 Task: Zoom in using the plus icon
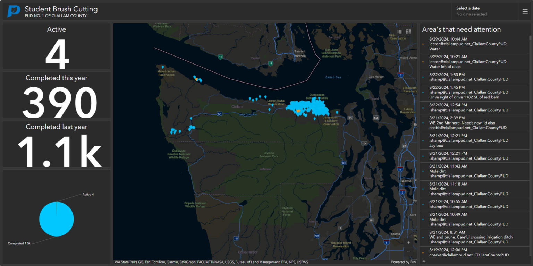[x=408, y=243]
